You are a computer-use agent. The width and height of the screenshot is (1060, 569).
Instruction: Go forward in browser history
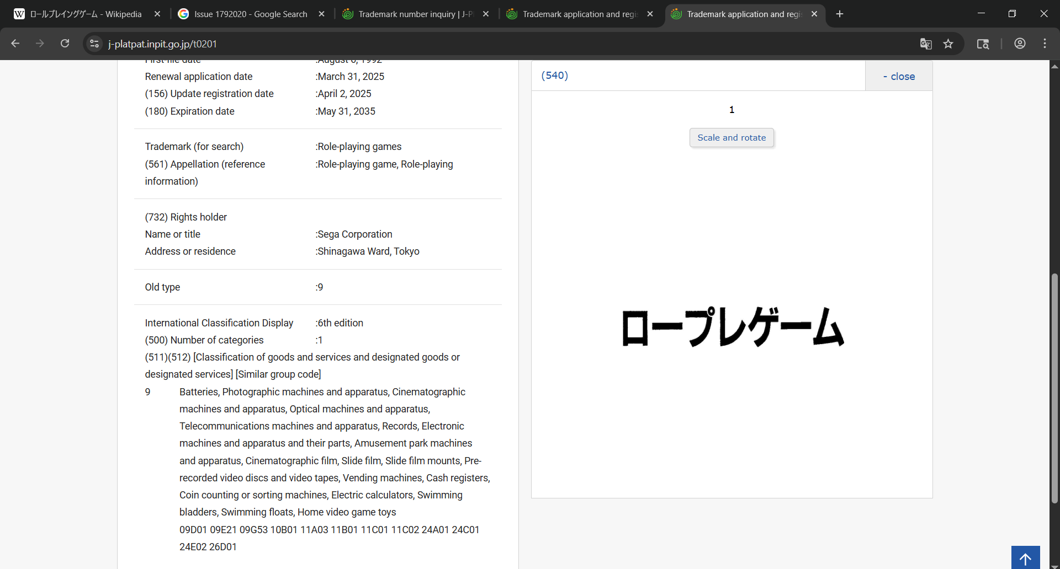tap(40, 44)
